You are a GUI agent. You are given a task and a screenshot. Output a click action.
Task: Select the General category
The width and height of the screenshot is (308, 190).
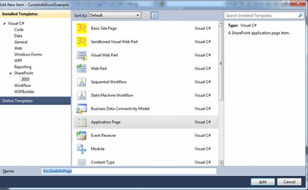pyautogui.click(x=21, y=42)
